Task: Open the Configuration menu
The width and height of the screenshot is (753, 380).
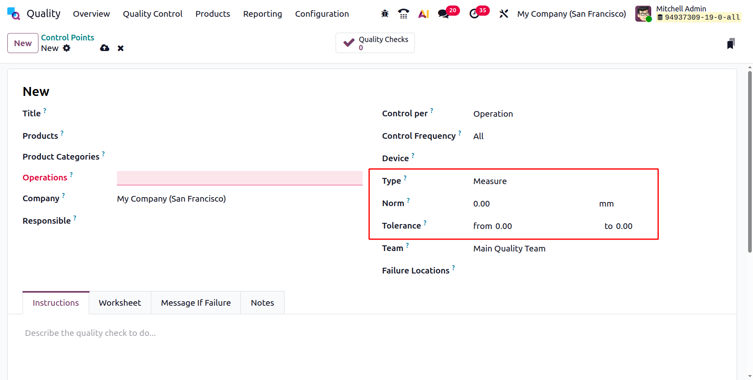Action: tap(322, 14)
